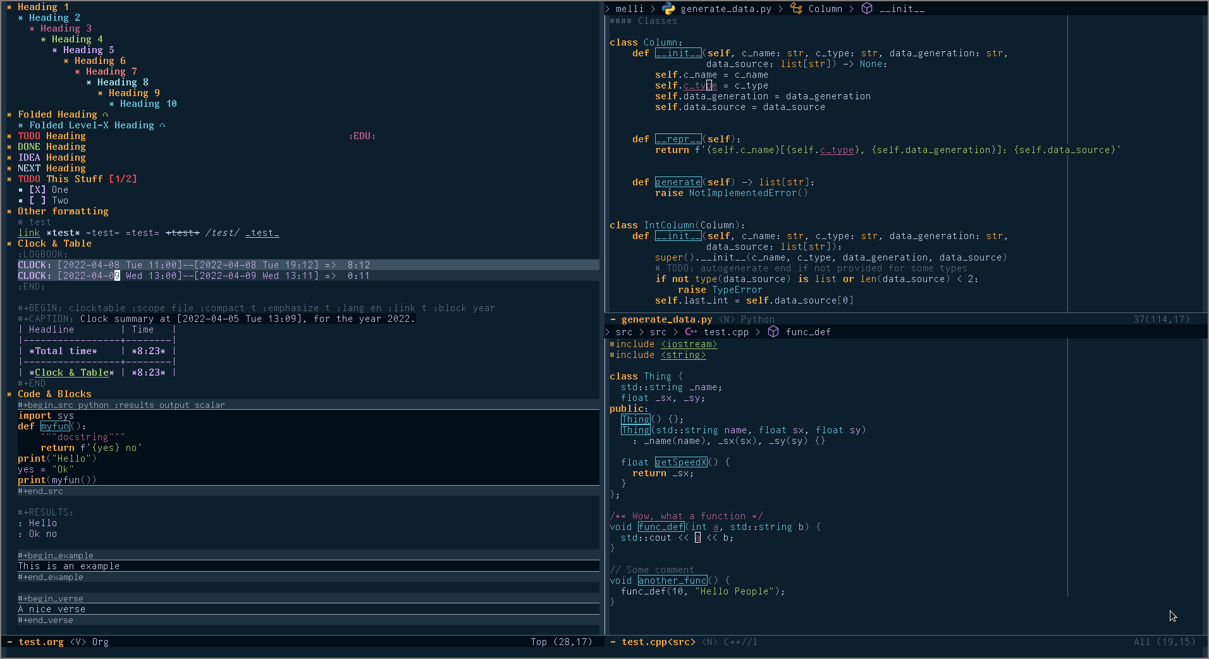Click the class icon beside Column breadcrumb
The height and width of the screenshot is (659, 1209).
tap(796, 8)
